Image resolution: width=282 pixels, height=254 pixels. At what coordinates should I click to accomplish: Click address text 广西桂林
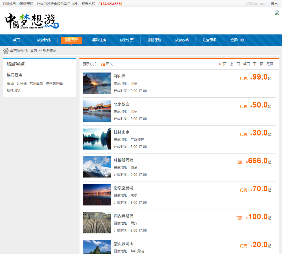(137, 139)
